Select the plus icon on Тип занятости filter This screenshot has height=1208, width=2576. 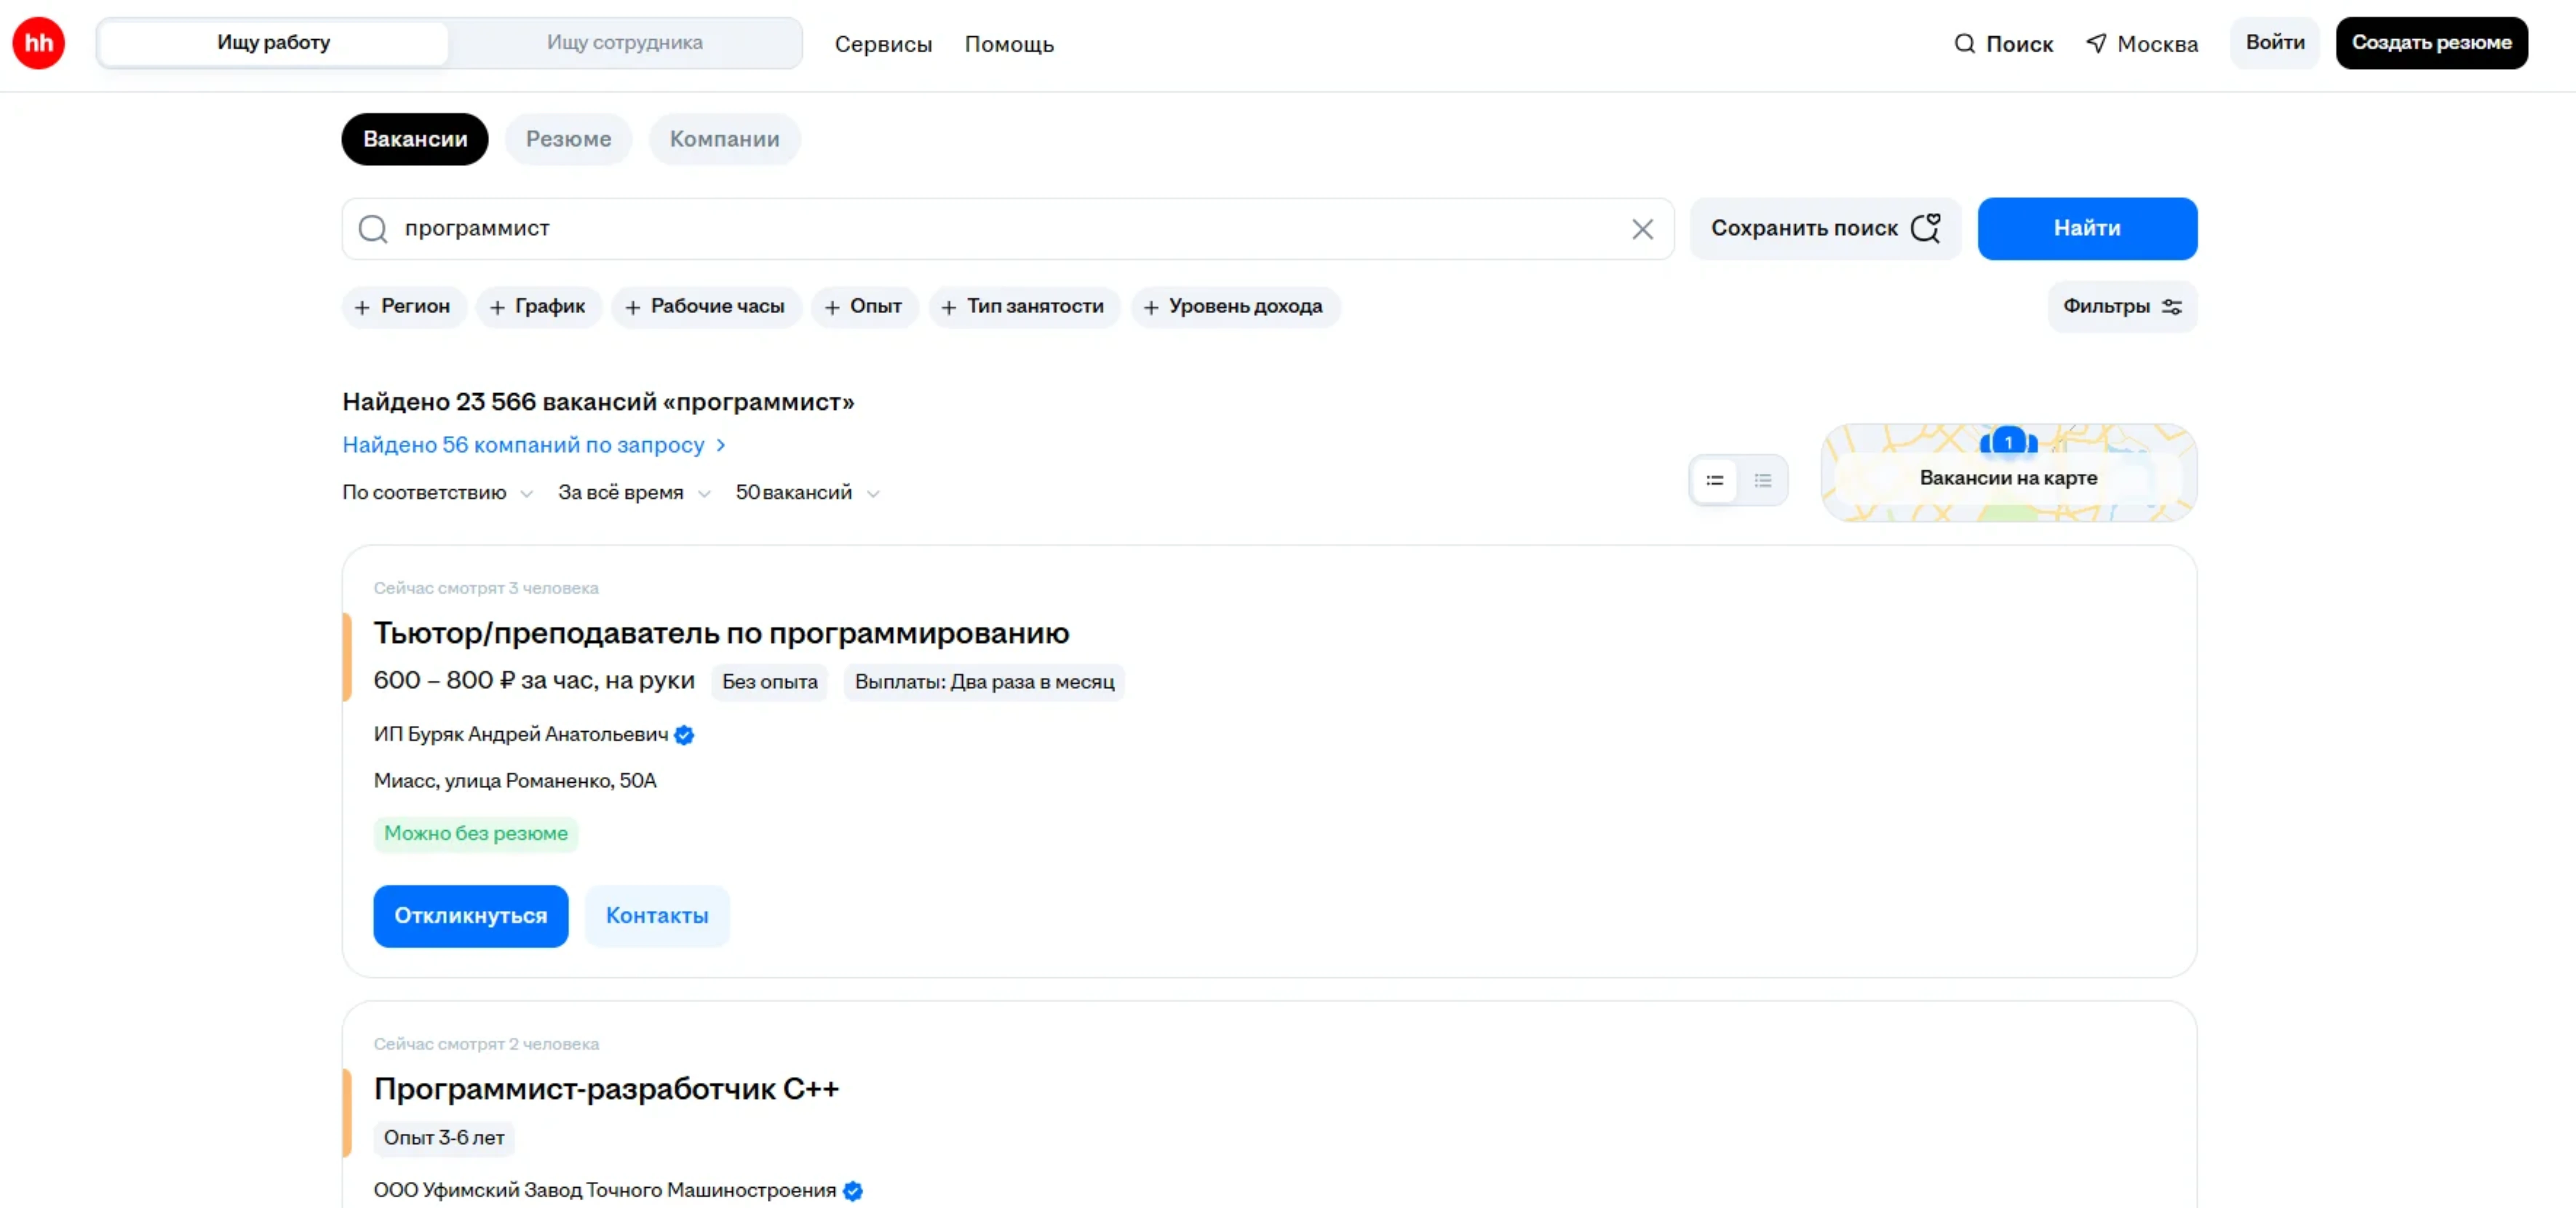point(949,308)
